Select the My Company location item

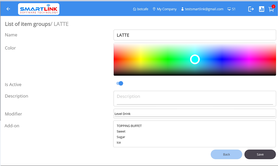[164, 9]
